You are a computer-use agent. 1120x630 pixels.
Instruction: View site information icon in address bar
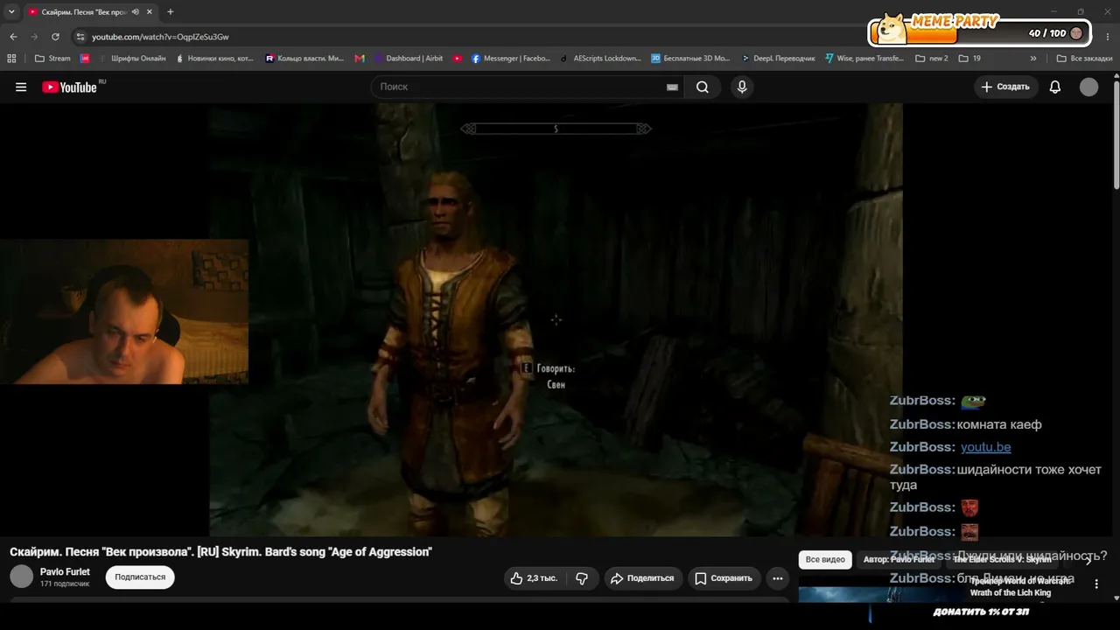80,37
